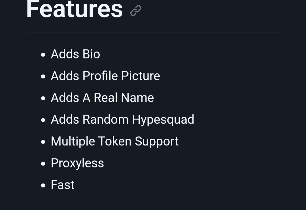Click the bullet before "Adds Bio"

[x=43, y=55]
